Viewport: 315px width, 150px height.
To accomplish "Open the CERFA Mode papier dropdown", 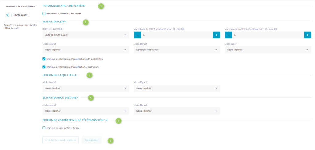I will click(x=268, y=49).
